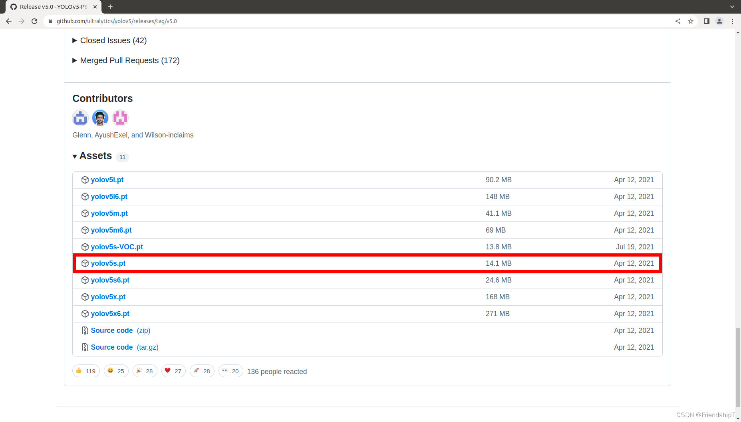Click the Assets count badge 11

coord(122,157)
